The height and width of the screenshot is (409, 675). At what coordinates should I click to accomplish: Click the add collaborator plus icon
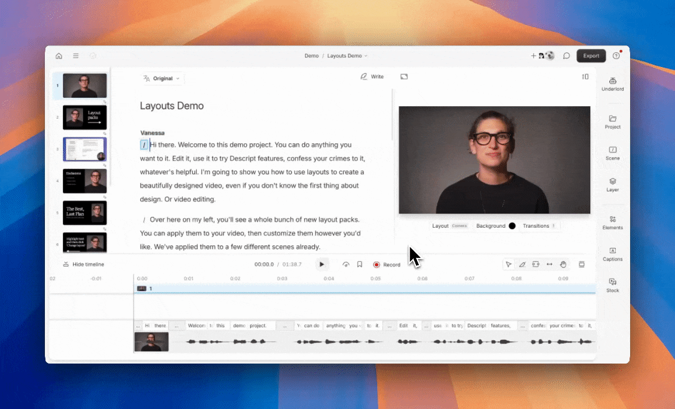(x=534, y=56)
